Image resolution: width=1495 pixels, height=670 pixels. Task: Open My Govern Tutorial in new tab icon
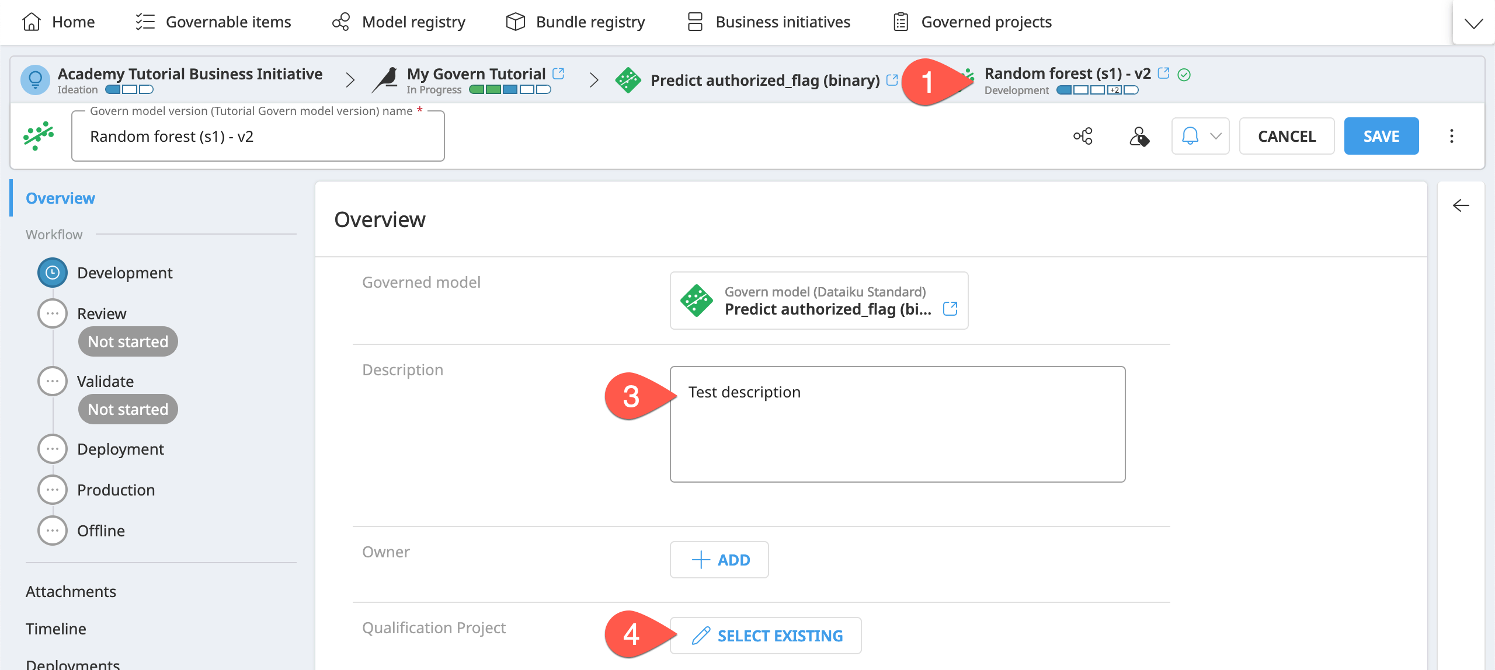tap(558, 74)
